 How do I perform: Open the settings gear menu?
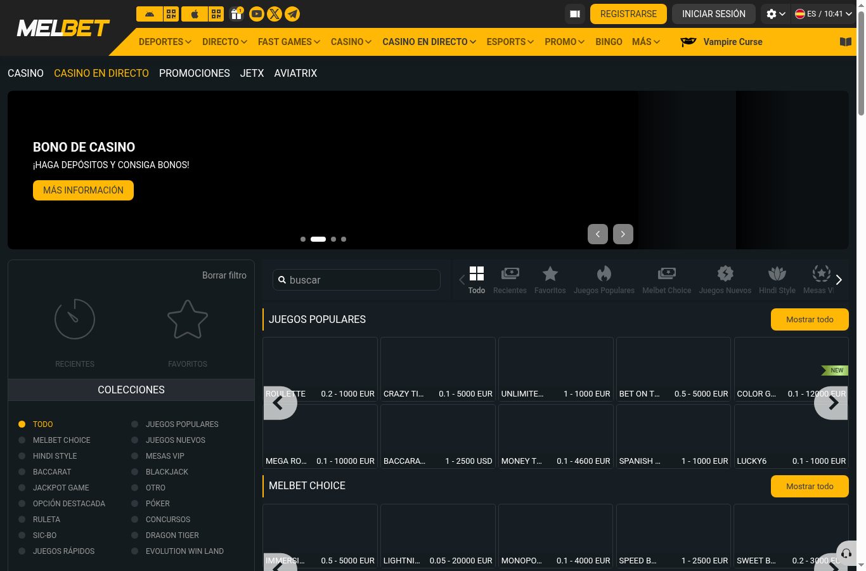point(776,14)
